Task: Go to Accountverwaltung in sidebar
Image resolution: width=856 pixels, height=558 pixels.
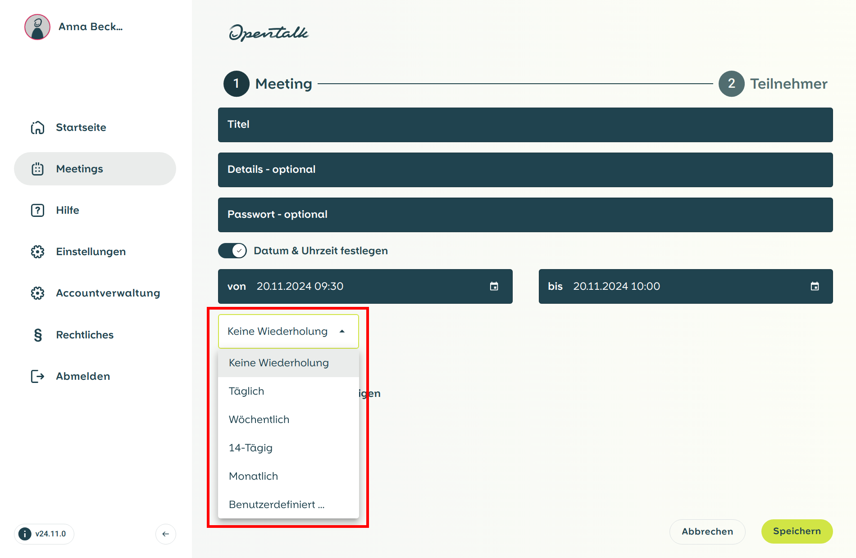Action: 108,293
